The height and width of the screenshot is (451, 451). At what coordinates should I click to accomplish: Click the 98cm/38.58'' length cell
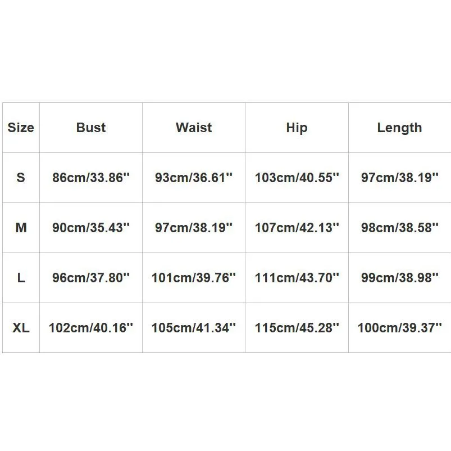[399, 228]
